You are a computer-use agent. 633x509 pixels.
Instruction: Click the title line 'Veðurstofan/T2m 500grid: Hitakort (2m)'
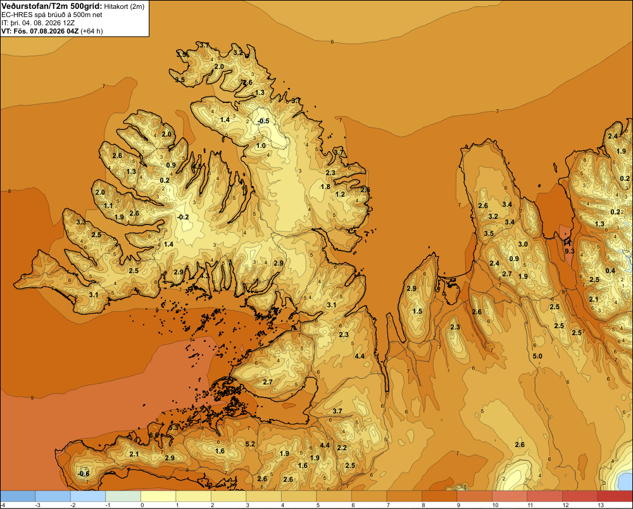coord(73,6)
